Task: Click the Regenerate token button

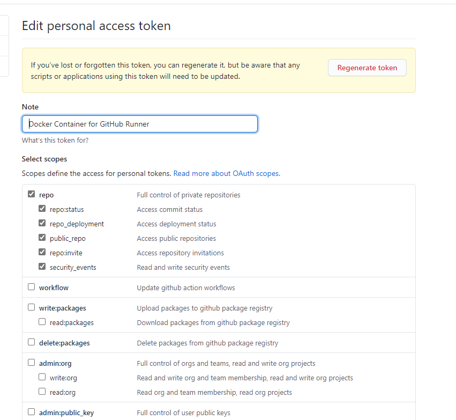Action: click(367, 68)
